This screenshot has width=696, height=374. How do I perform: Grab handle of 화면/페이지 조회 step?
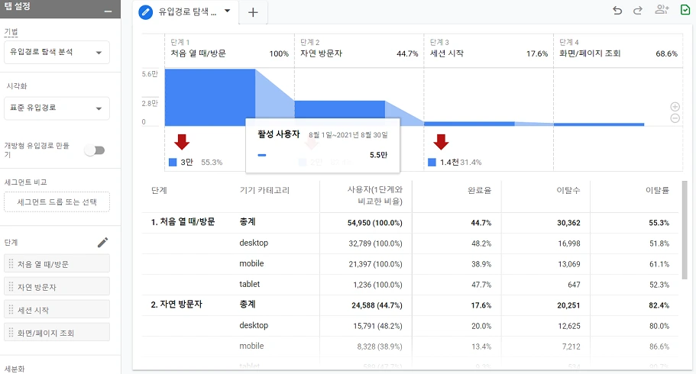(x=11, y=333)
